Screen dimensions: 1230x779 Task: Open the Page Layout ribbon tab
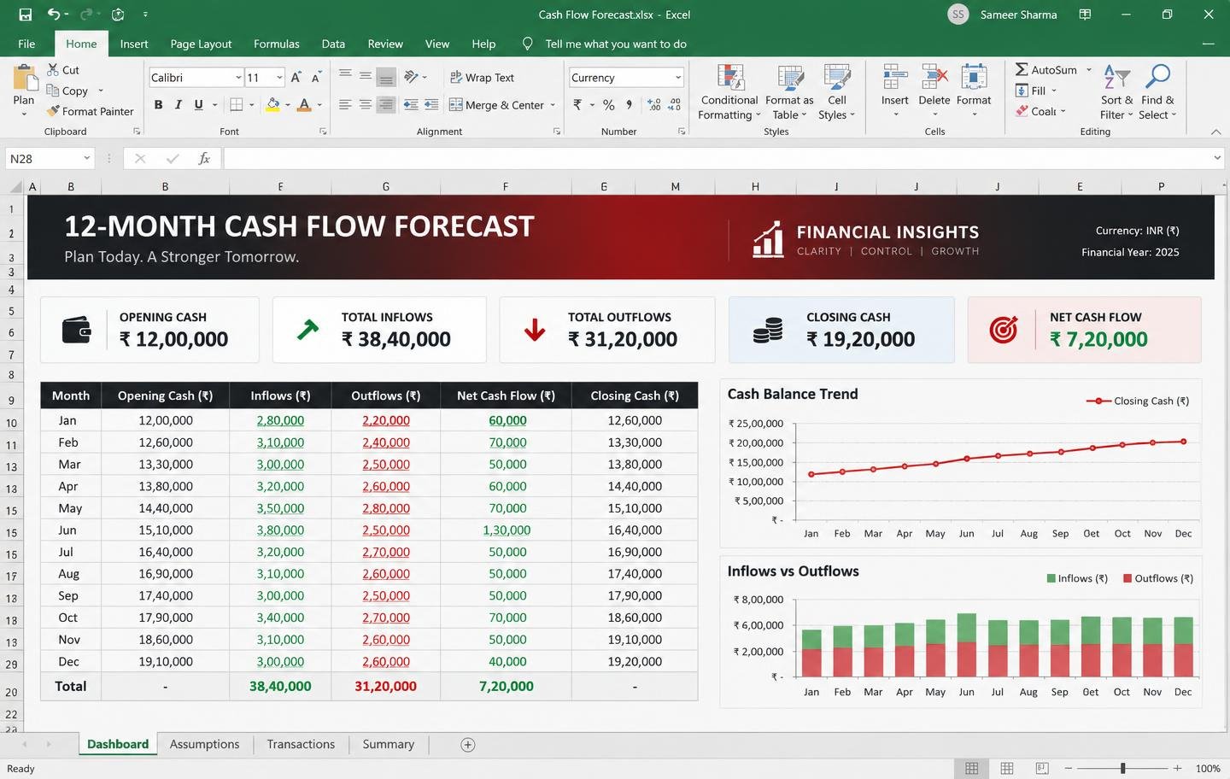(201, 44)
